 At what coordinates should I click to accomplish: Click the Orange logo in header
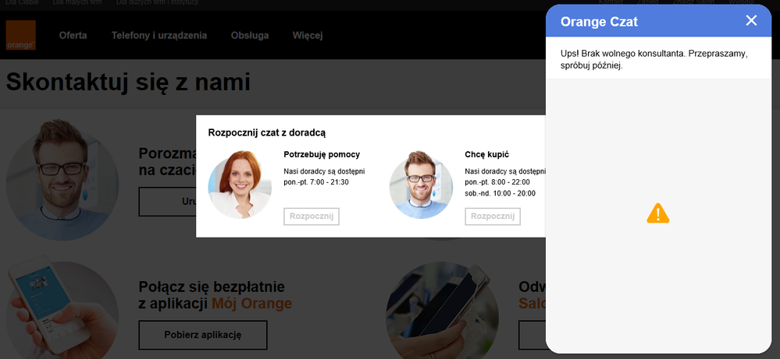[x=21, y=35]
